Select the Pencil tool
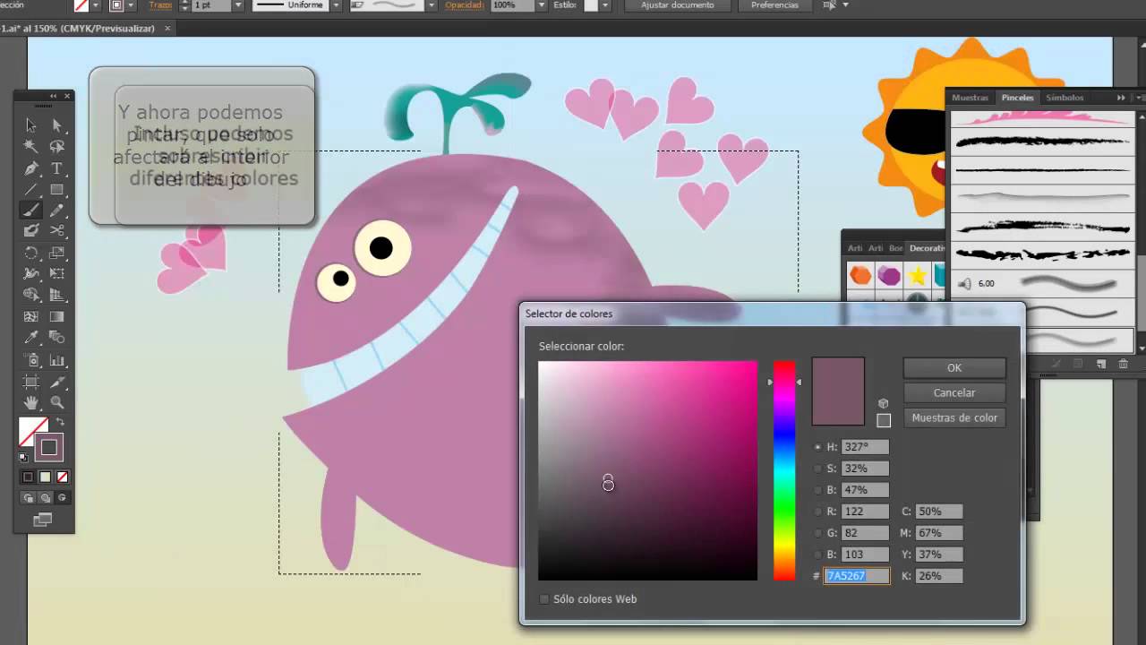 click(x=57, y=211)
